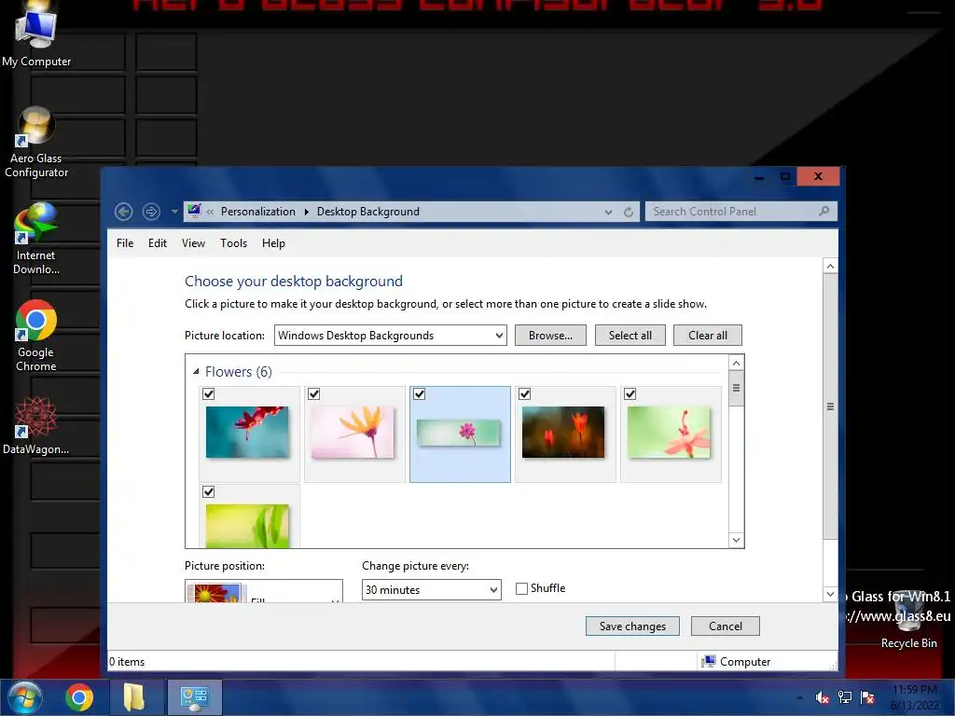Click Save changes button
Image resolution: width=955 pixels, height=716 pixels.
(632, 626)
